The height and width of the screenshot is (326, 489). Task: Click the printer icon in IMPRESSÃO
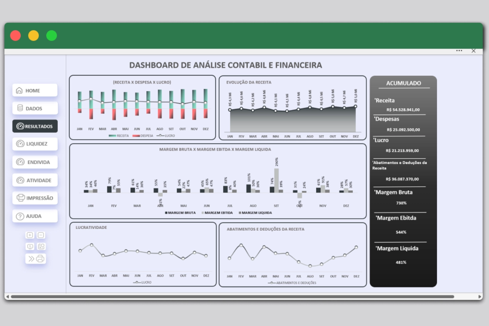[21, 198]
